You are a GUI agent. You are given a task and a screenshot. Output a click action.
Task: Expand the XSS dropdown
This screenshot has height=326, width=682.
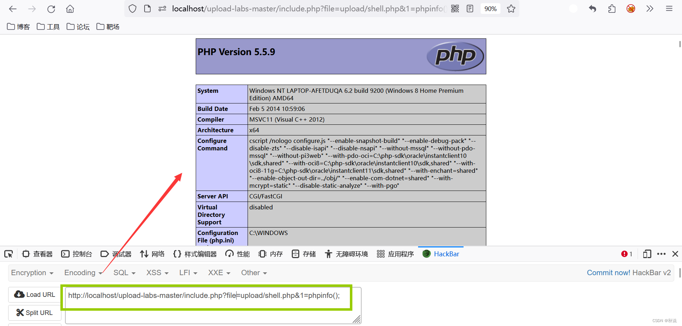(x=157, y=273)
